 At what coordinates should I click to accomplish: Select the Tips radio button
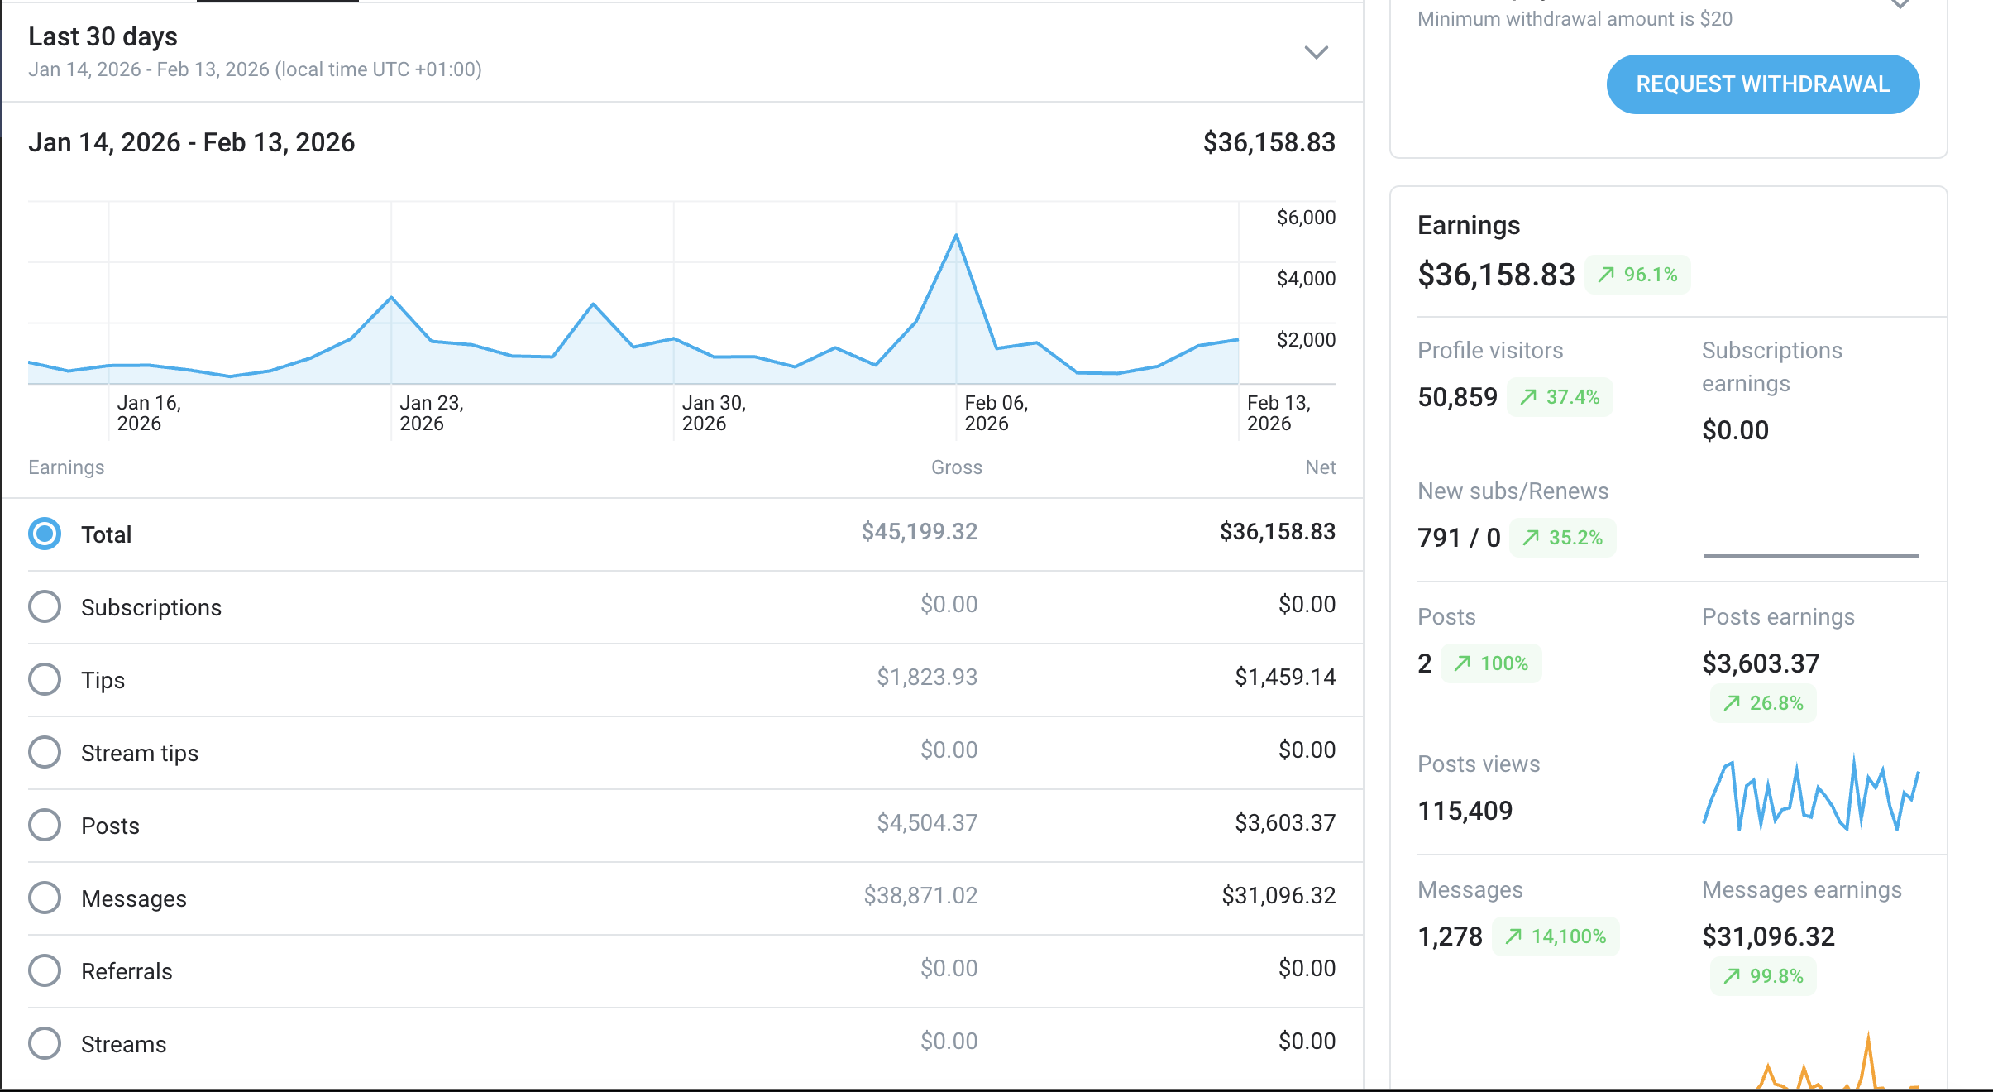click(45, 680)
